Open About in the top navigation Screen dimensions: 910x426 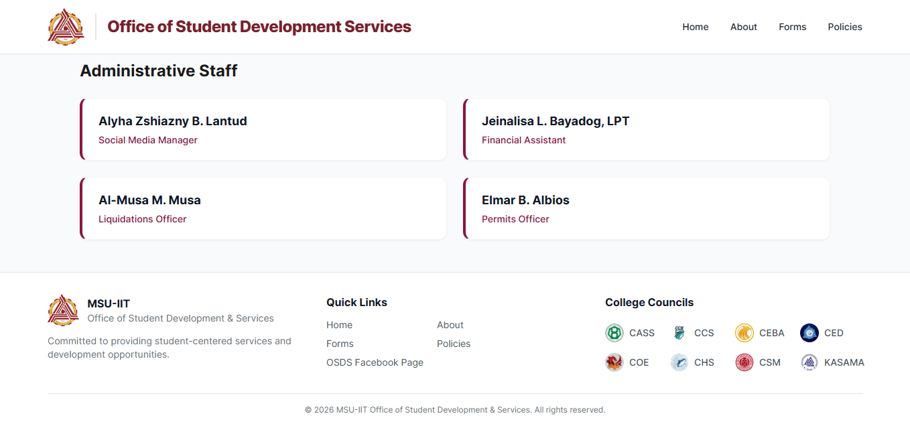[743, 27]
